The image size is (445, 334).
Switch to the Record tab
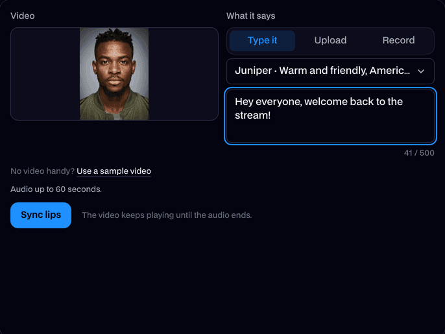pyautogui.click(x=398, y=41)
